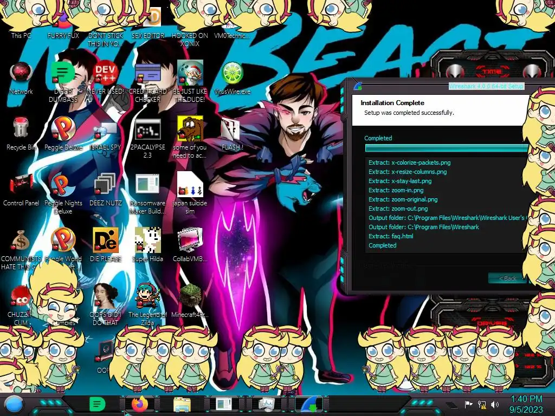Viewport: 555px width, 416px height.
Task: Click the 'Installation Complete' header text
Action: point(392,103)
